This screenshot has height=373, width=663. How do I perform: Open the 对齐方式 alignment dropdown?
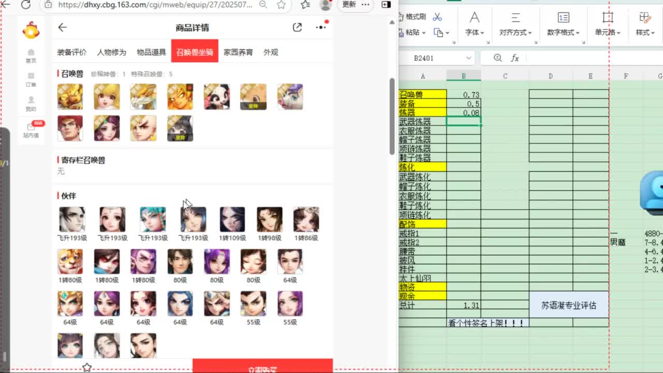(x=515, y=24)
